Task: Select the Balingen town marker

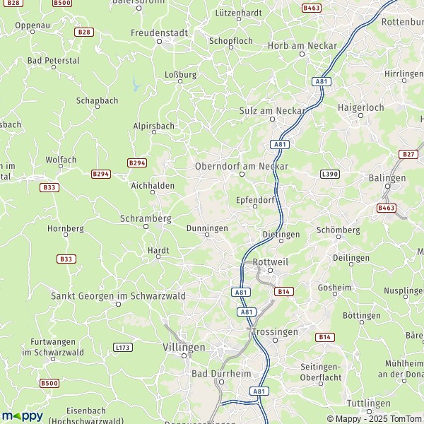Action: (x=387, y=186)
